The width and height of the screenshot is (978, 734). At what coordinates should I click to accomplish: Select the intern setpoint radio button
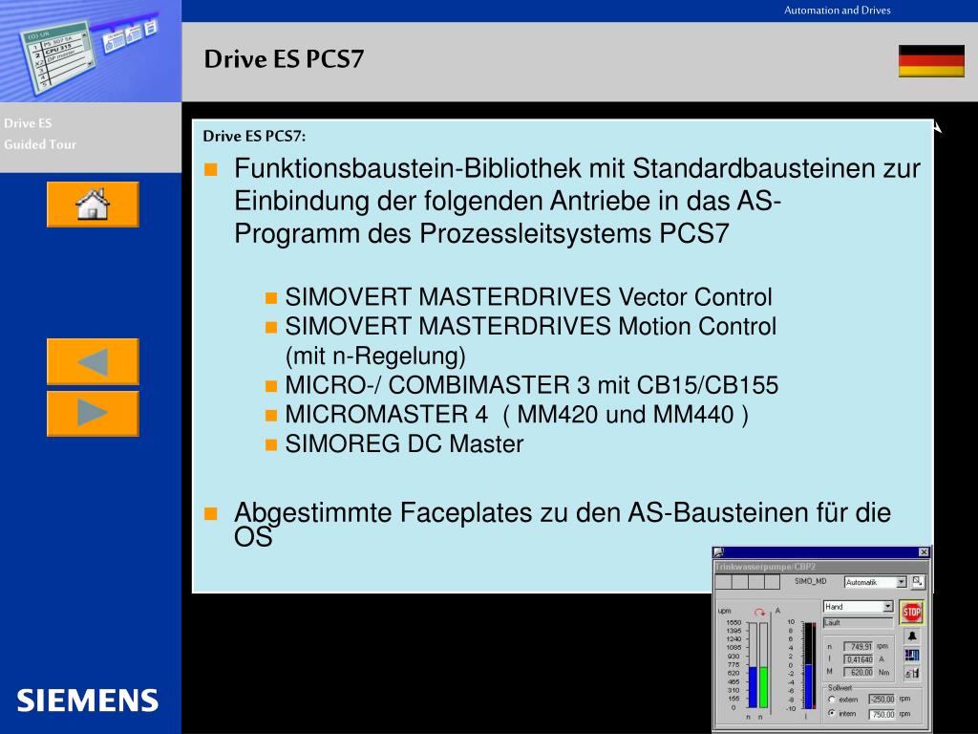point(832,713)
